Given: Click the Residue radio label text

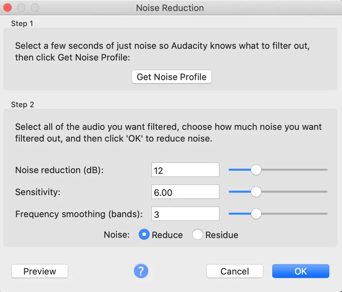Looking at the screenshot, I should (222, 235).
